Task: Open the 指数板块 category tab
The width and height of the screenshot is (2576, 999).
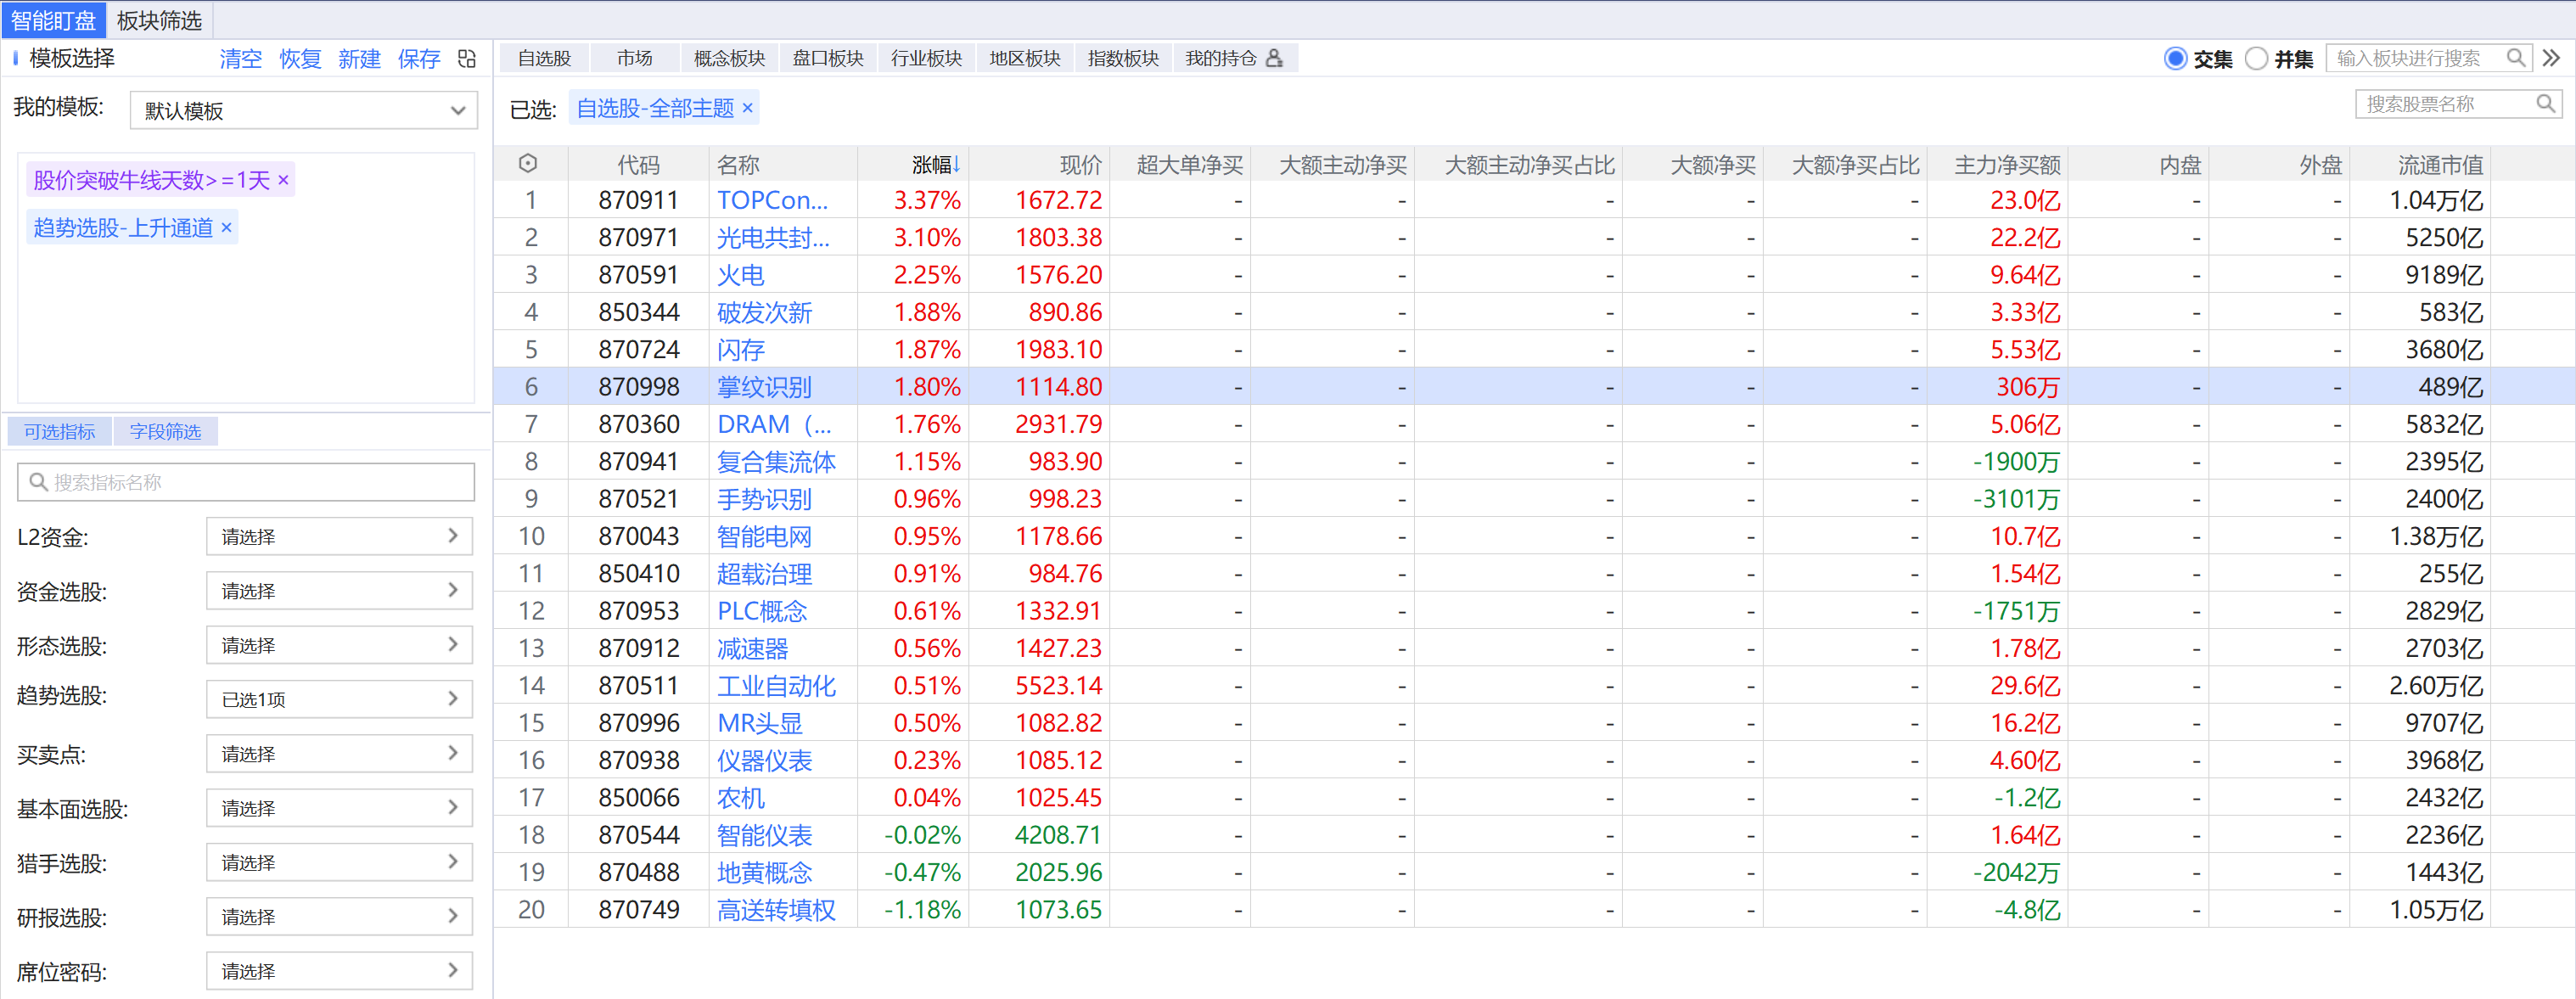Action: [1123, 59]
